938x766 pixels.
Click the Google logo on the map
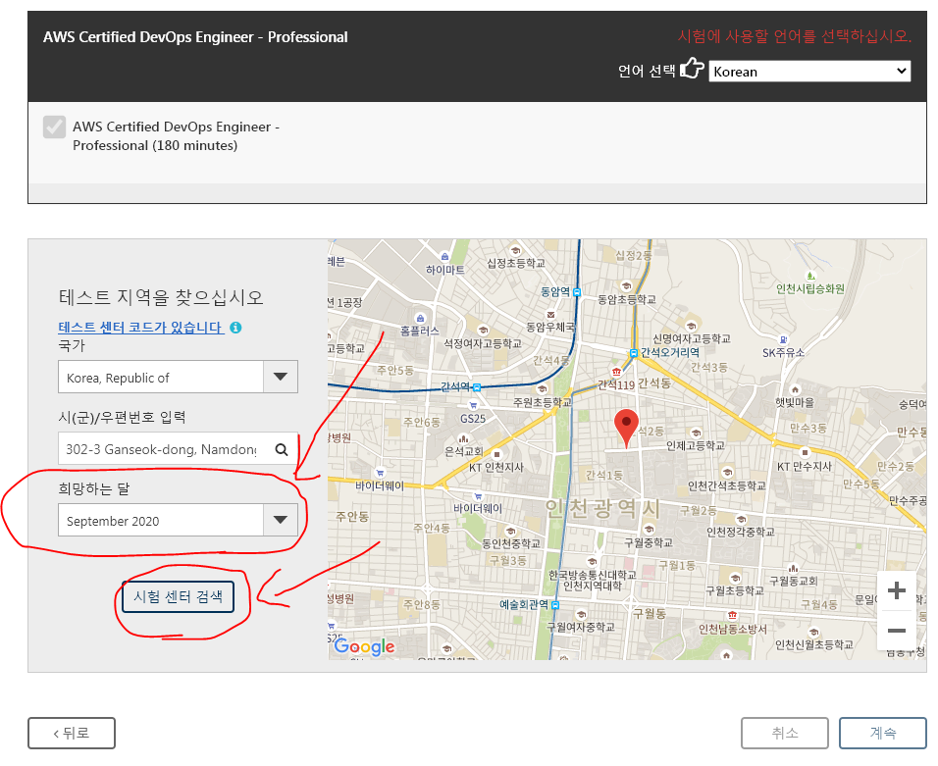(x=364, y=646)
